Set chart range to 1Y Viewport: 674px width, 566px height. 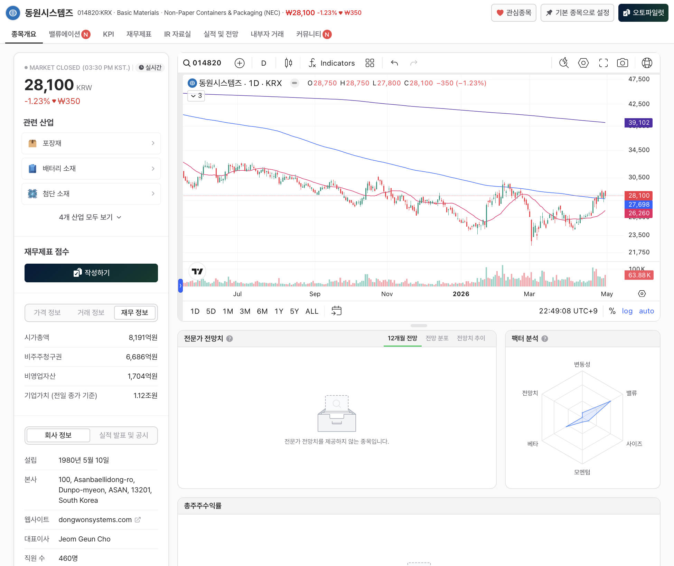click(x=279, y=311)
